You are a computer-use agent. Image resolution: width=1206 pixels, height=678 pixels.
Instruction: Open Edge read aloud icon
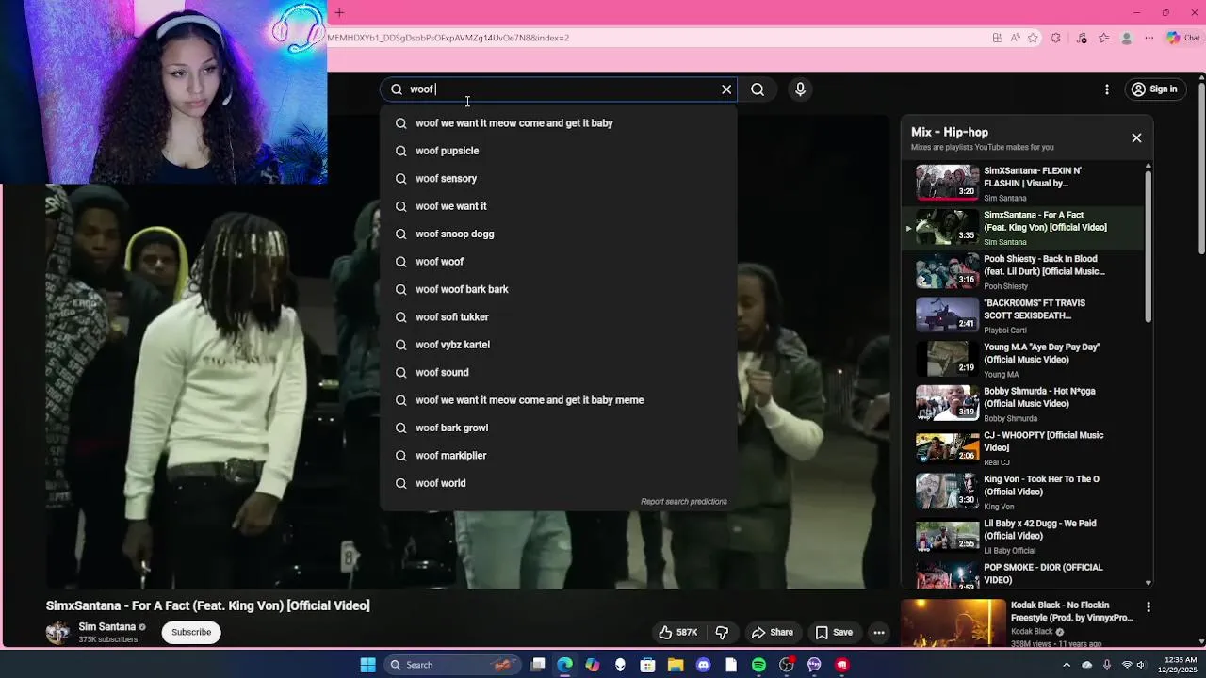1015,38
